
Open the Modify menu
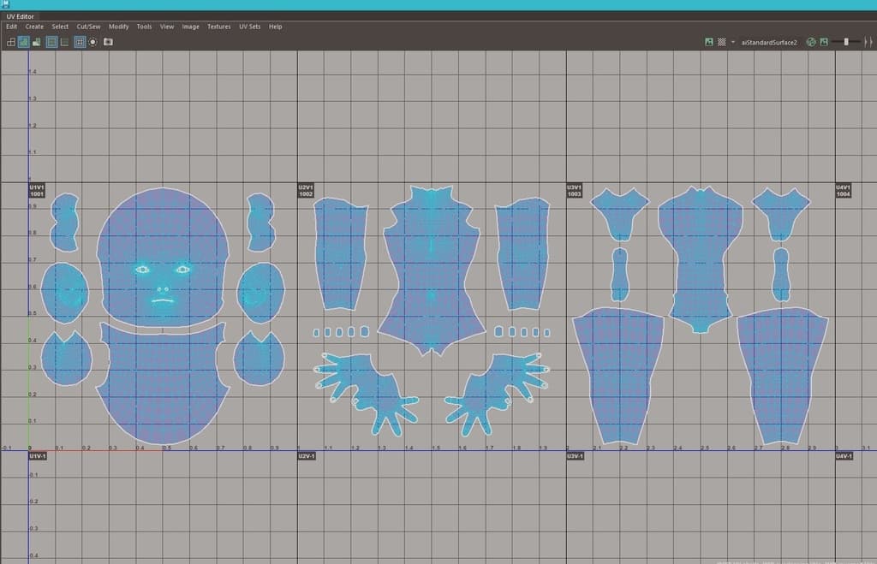coord(118,27)
